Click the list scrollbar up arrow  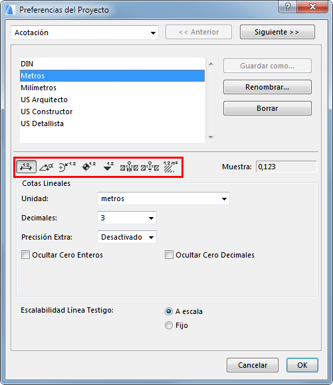click(x=211, y=64)
